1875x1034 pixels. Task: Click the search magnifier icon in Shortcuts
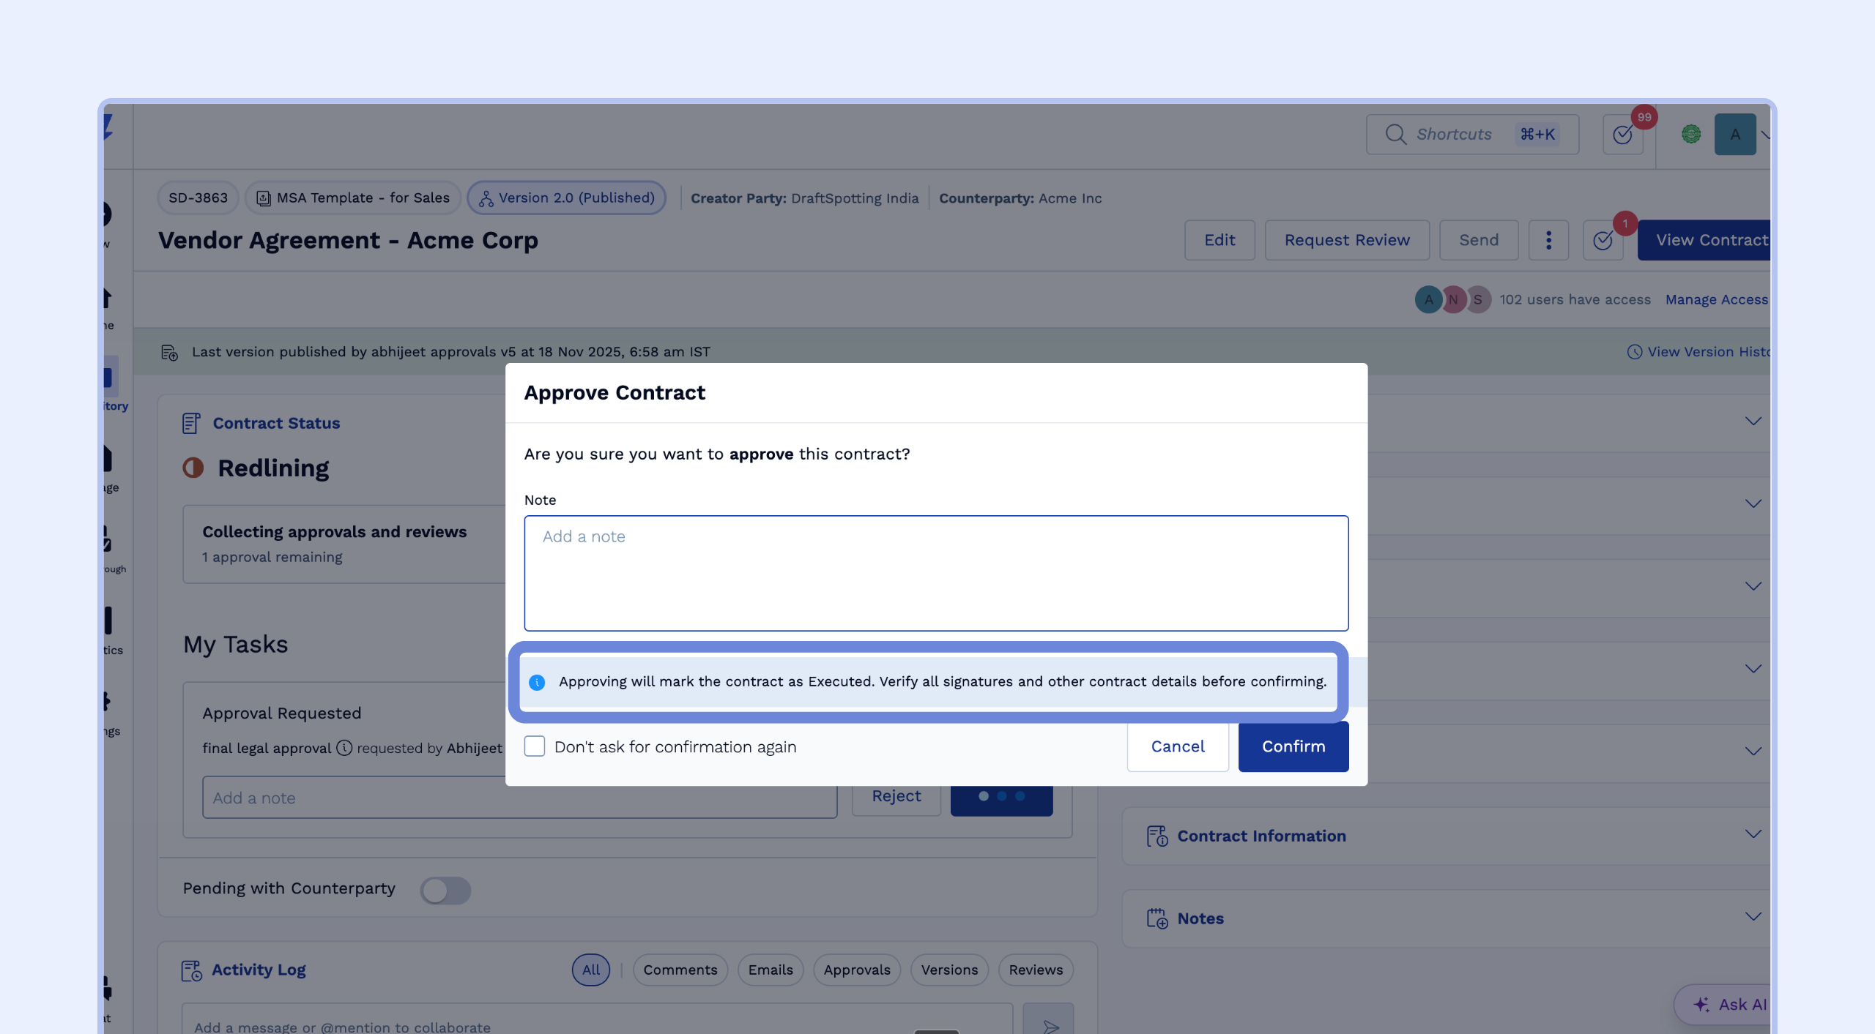[x=1395, y=135]
